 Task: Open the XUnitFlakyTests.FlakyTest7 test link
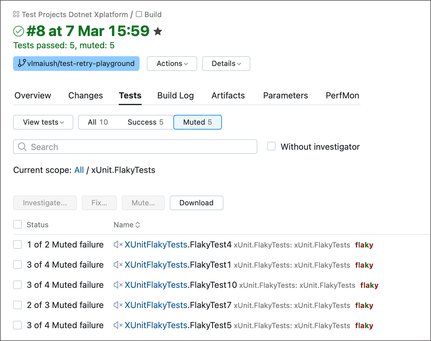[x=178, y=305]
